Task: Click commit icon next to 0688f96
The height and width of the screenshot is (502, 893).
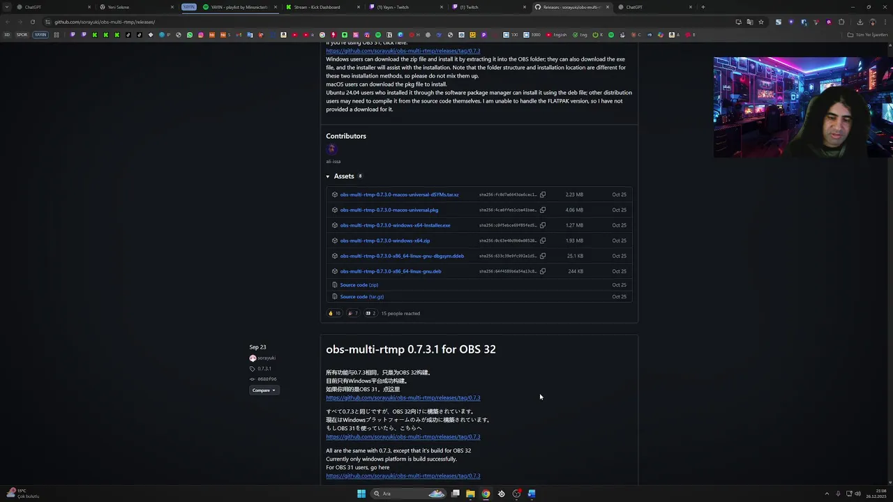Action: pyautogui.click(x=253, y=379)
